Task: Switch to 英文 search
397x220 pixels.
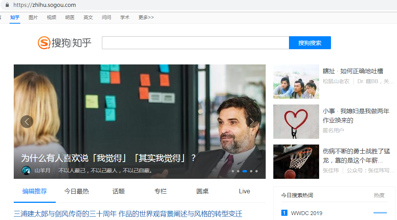Action: (88, 18)
